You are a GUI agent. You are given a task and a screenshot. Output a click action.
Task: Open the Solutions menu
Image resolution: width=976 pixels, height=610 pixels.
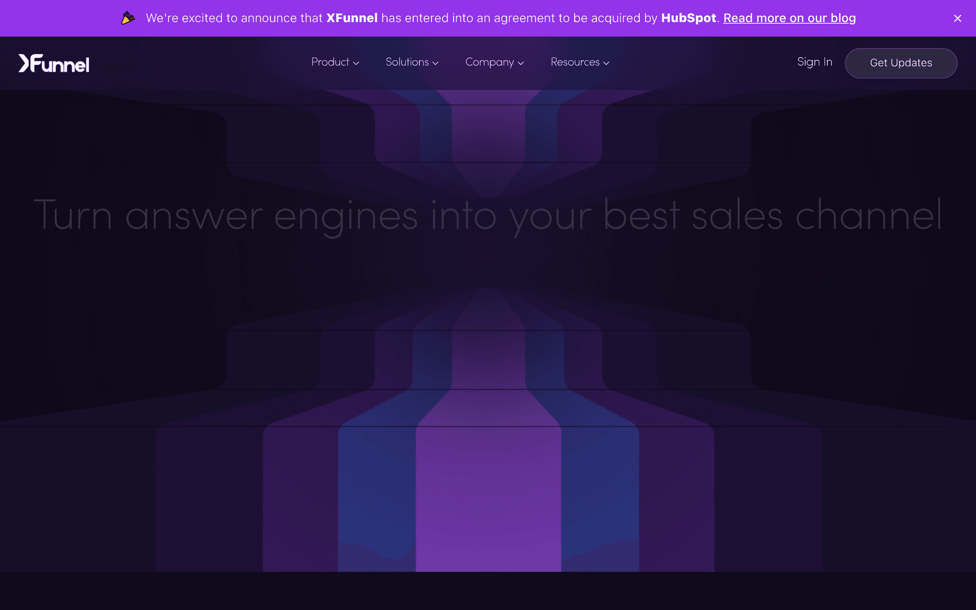pyautogui.click(x=412, y=62)
